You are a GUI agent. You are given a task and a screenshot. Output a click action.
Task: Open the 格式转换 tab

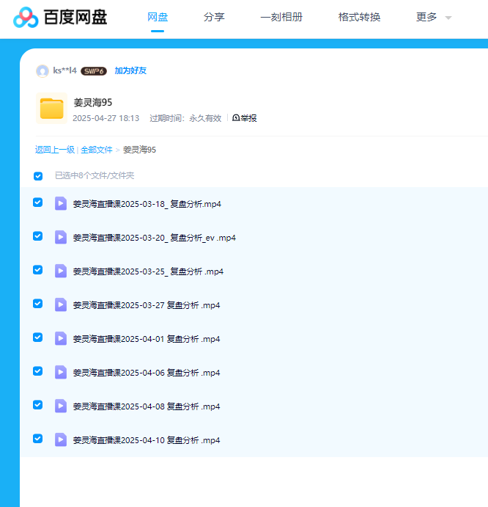pos(359,17)
